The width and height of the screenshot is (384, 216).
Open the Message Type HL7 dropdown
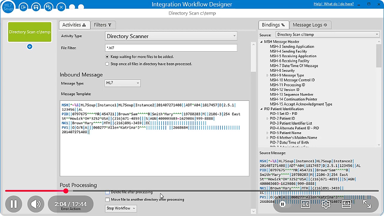coord(123,83)
